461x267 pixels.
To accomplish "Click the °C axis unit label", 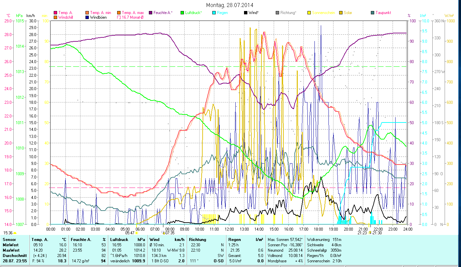I will pos(8,16).
